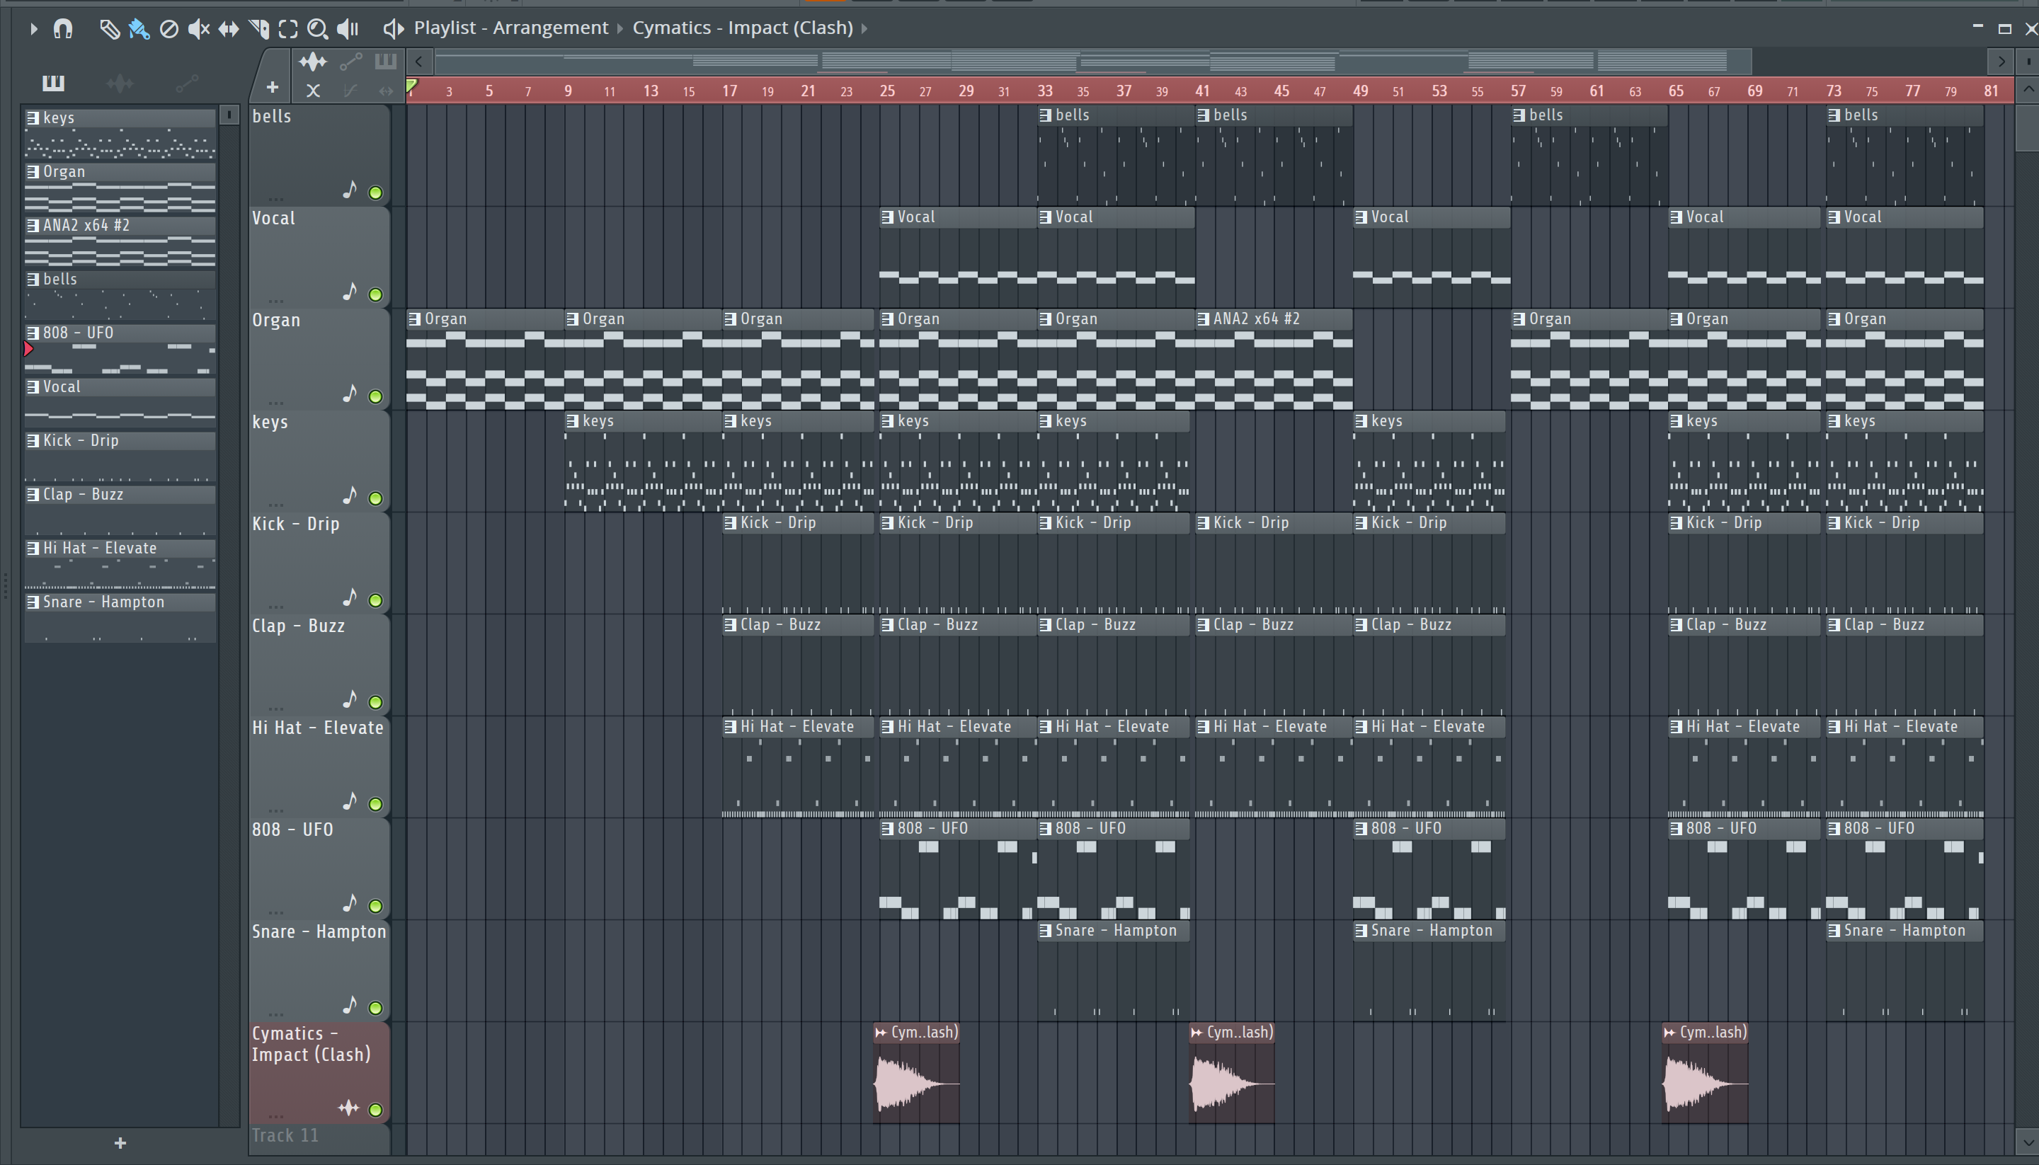Show automation clips in picker panel
Viewport: 2039px width, 1165px height.
click(186, 82)
